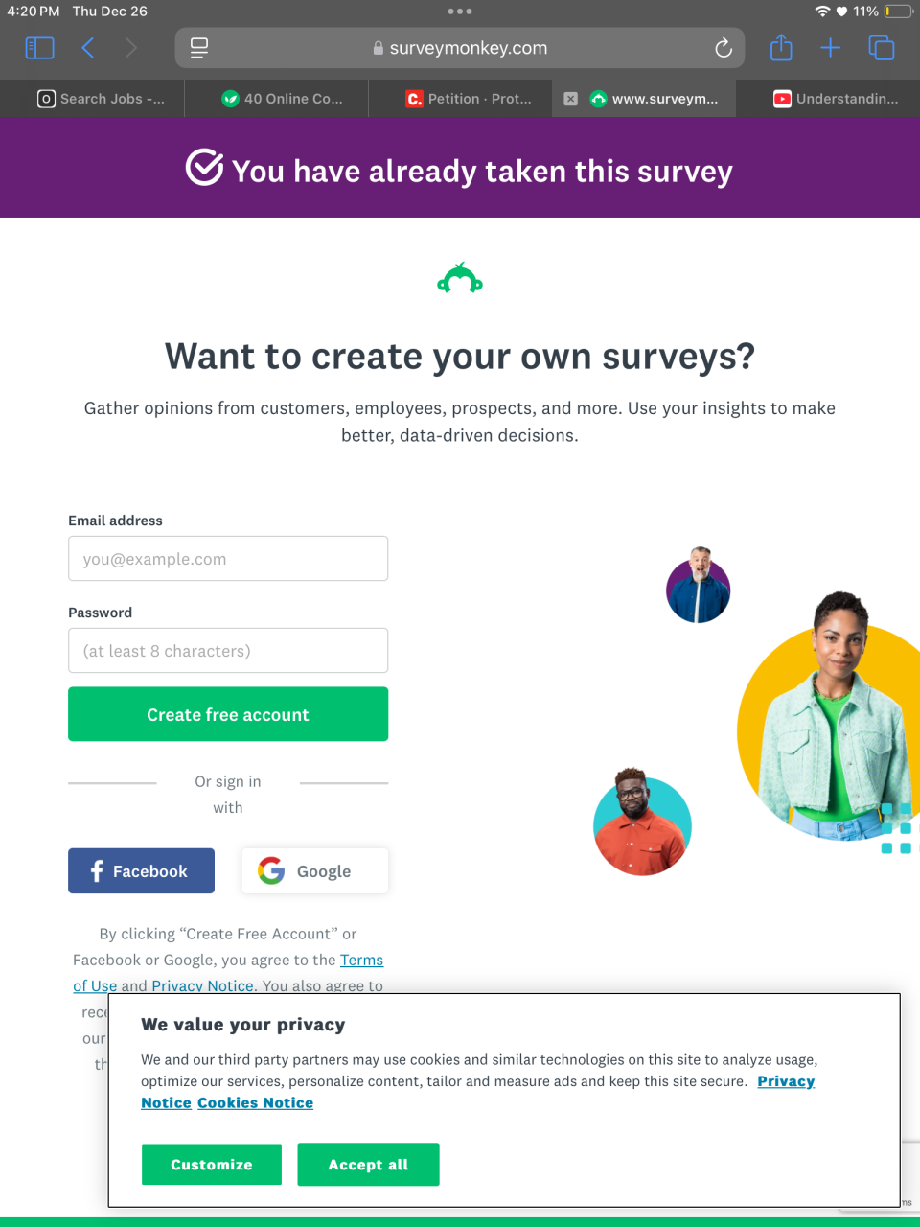Open the Cookies Notice link
The width and height of the screenshot is (920, 1227).
[x=255, y=1103]
